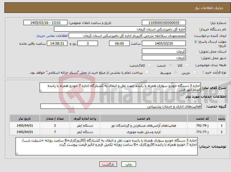231x172 pixels.
Task: Click the تاریخ نیاز column header
Action: [x=25, y=118]
